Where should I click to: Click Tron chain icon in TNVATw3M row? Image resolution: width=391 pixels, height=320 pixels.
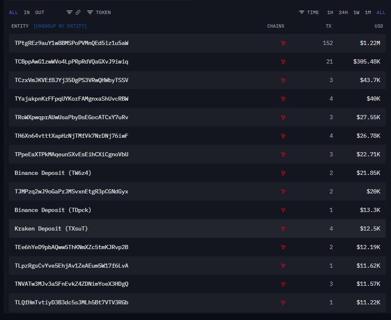[x=283, y=284]
